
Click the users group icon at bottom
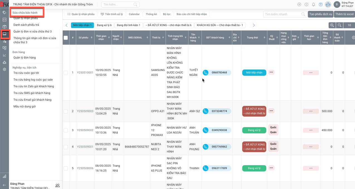click(x=58, y=185)
